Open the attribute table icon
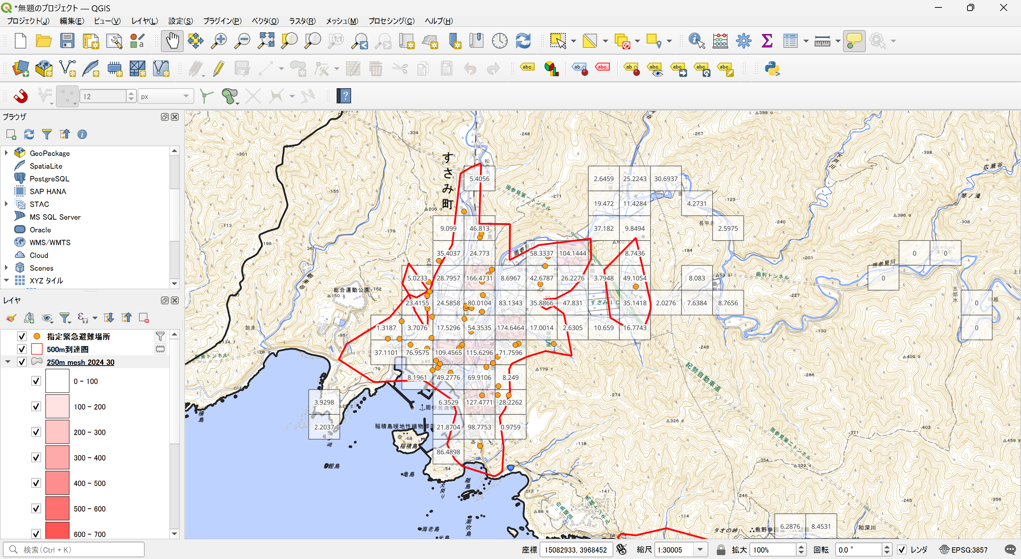The width and height of the screenshot is (1021, 559). pos(790,41)
